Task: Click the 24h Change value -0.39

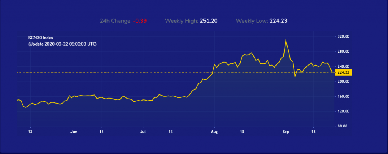Action: (140, 21)
